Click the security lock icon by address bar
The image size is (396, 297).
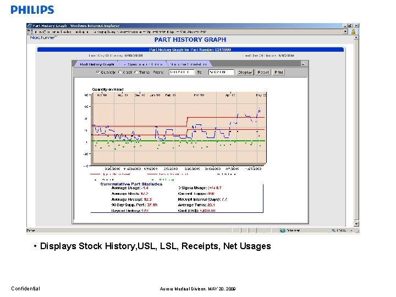(353, 32)
